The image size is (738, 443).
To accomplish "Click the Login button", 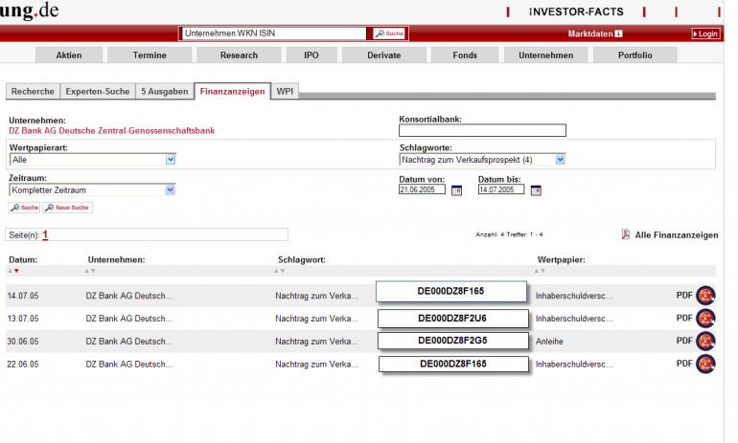I will (x=705, y=33).
